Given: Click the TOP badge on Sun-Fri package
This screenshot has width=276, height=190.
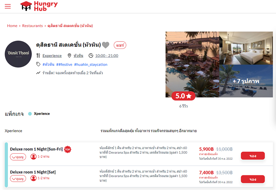Looking at the screenshot, I should [67, 149].
